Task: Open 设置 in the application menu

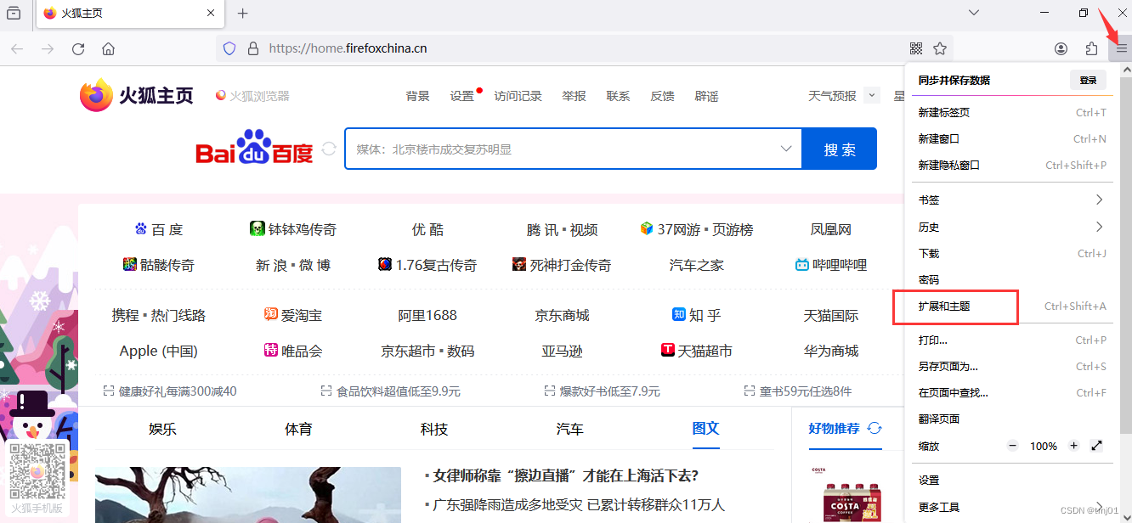Action: (1011, 480)
